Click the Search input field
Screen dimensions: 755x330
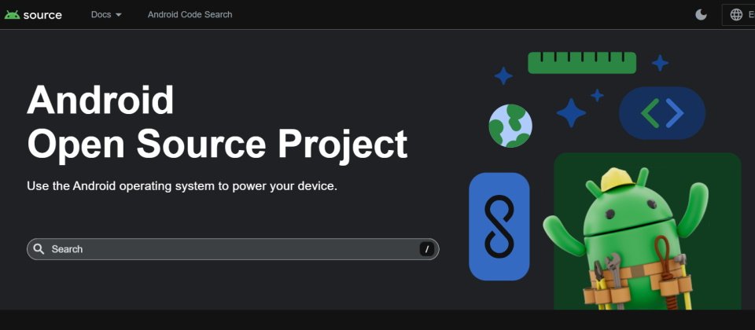pos(233,249)
